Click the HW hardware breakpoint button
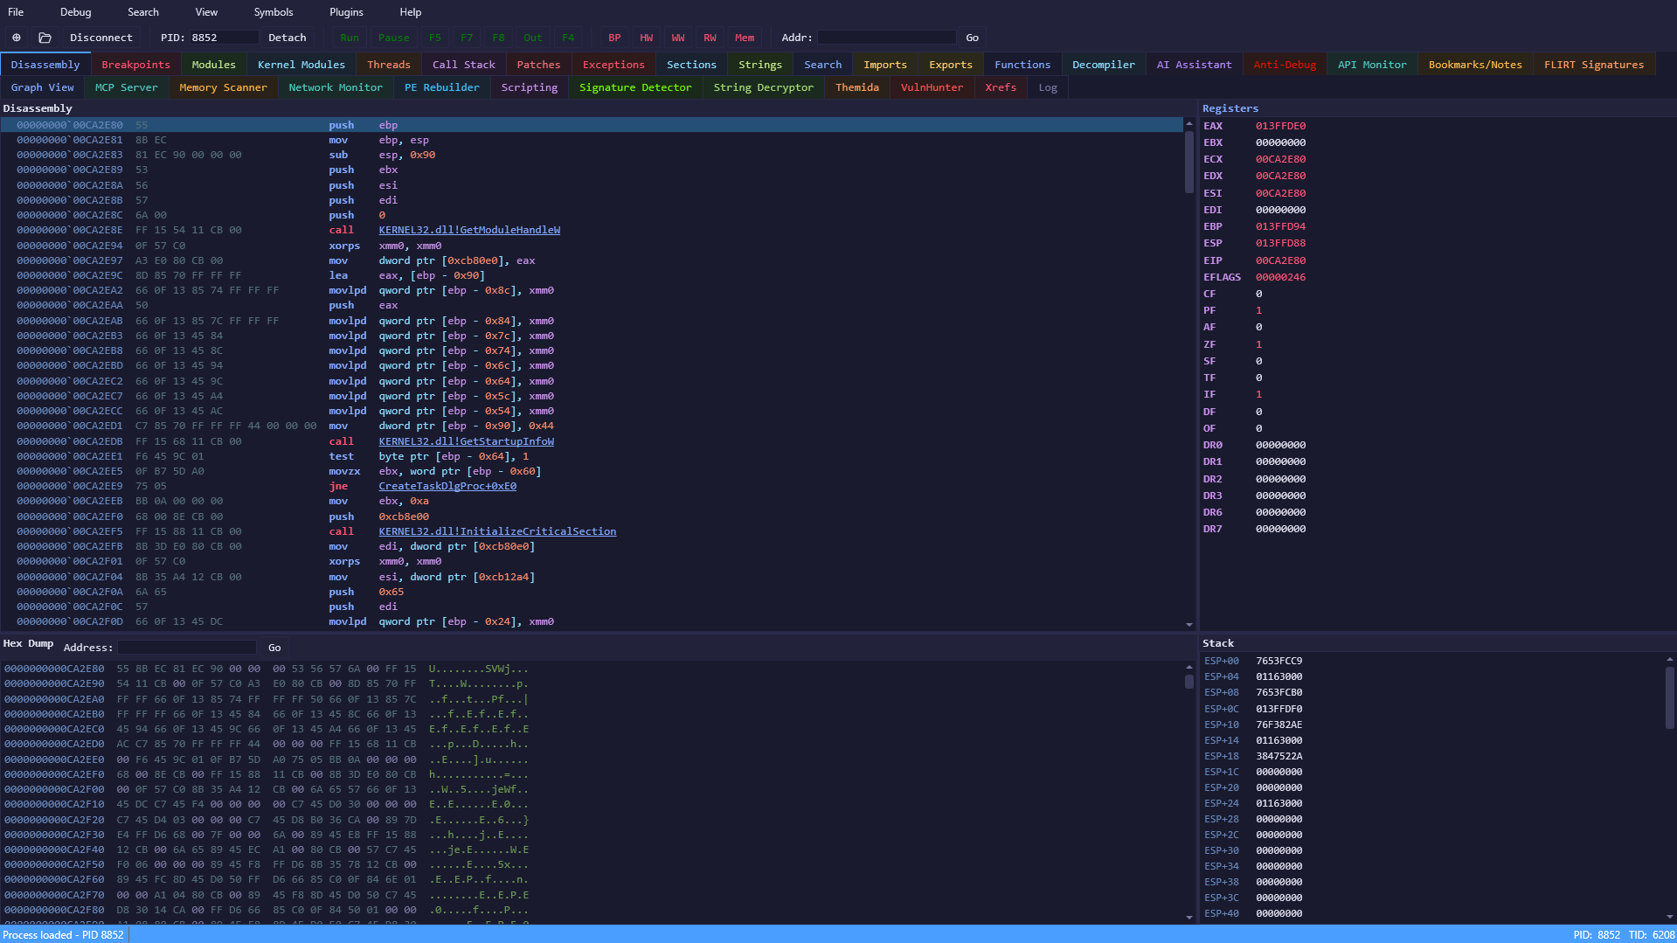Screen dimensions: 1677x943 (x=646, y=38)
